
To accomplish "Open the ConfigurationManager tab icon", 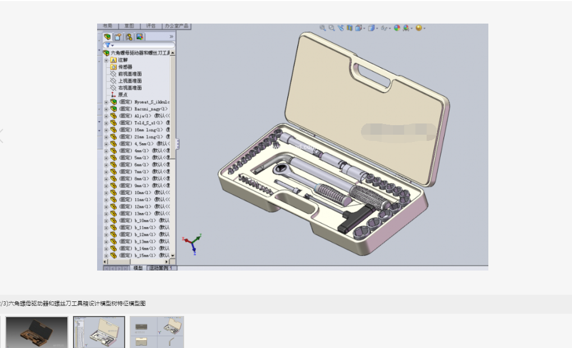I will pos(129,37).
